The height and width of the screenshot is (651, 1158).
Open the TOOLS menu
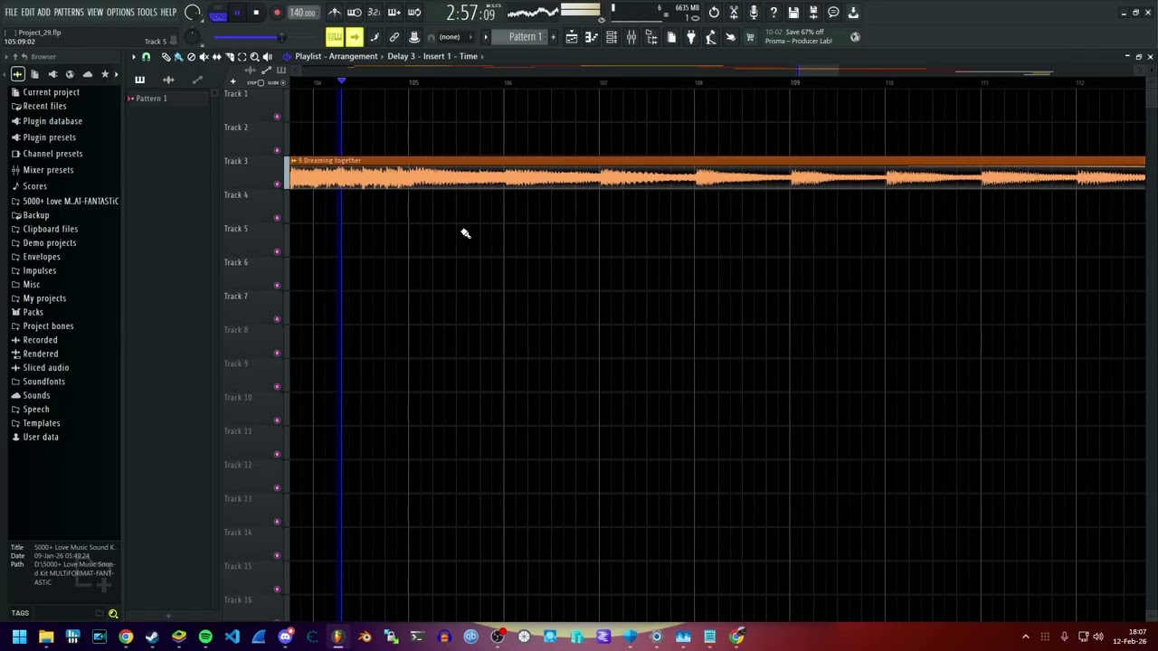[147, 13]
